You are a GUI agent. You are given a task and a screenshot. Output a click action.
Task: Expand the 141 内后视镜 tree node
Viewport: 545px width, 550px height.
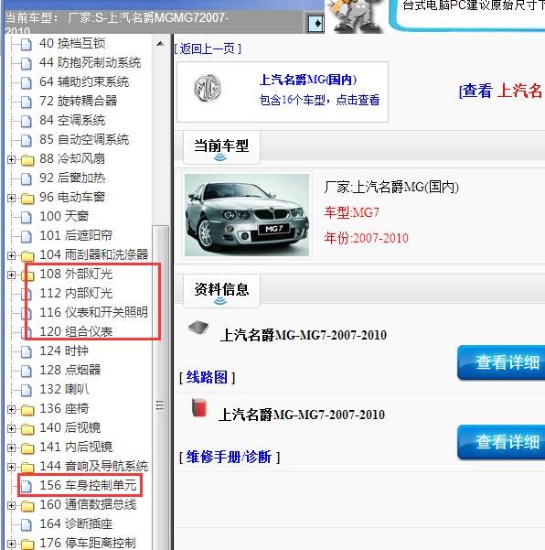(x=11, y=448)
